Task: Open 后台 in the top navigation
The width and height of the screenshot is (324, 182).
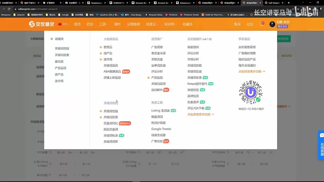Action: (x=90, y=24)
